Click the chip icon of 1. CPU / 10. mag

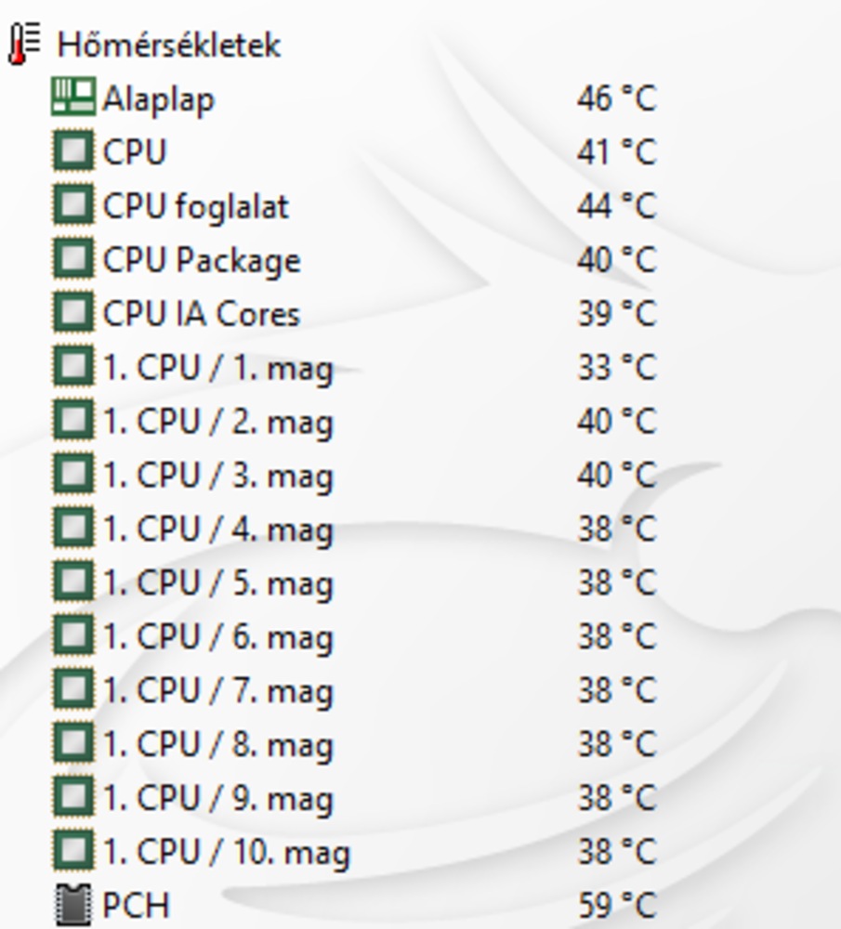pyautogui.click(x=72, y=851)
